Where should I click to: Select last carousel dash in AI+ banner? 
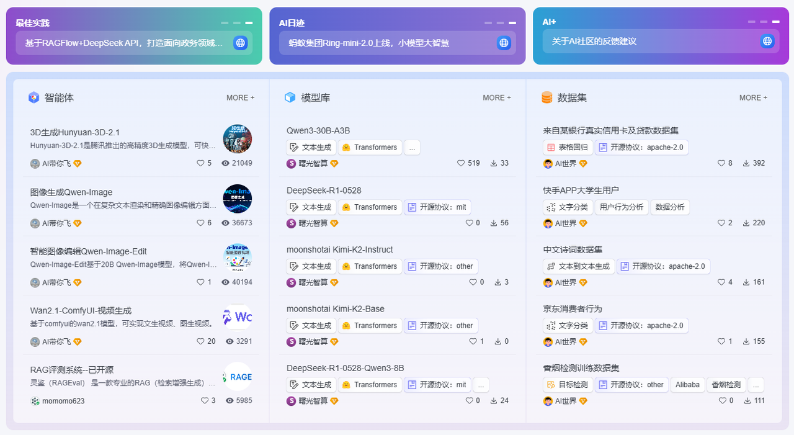[776, 22]
